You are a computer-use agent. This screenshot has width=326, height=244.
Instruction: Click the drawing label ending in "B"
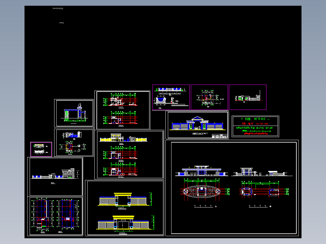[260, 206]
